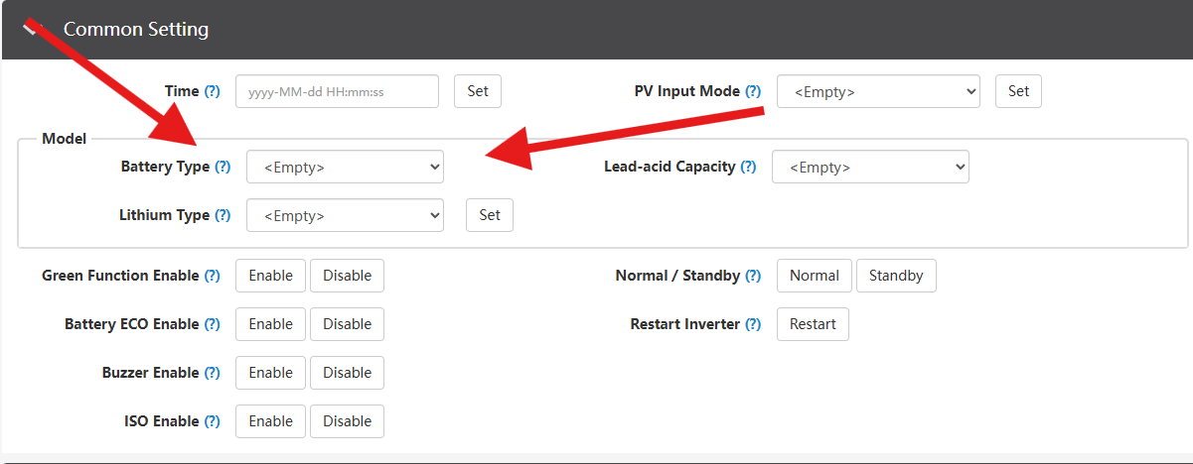Click Set next to the Time field
This screenshot has height=464, width=1193.
[x=478, y=91]
